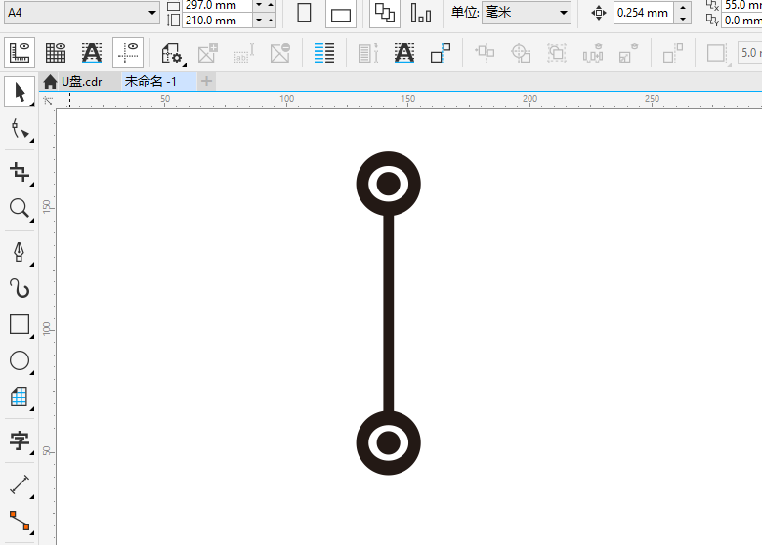Decrease nudge distance 0.254 mm

(x=683, y=19)
